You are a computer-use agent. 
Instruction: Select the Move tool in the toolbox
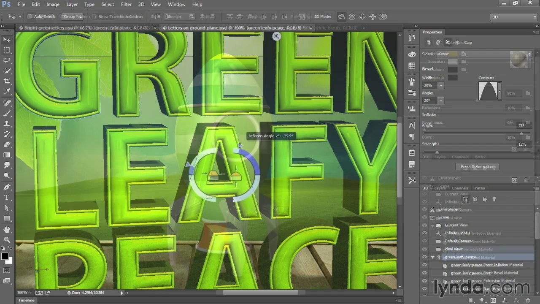[x=7, y=40]
